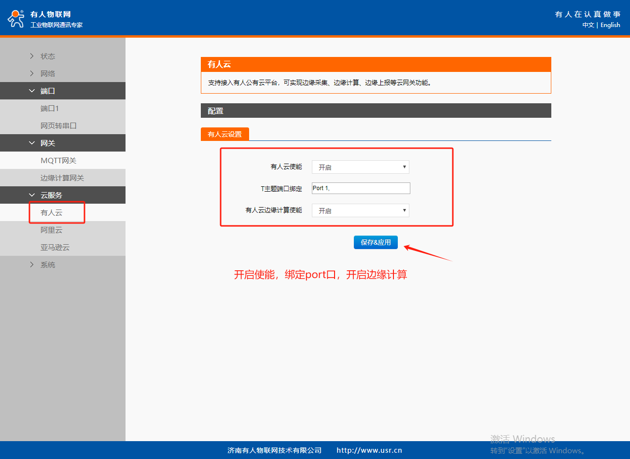Select 有人云 in sidebar
This screenshot has height=459, width=630.
click(x=52, y=212)
